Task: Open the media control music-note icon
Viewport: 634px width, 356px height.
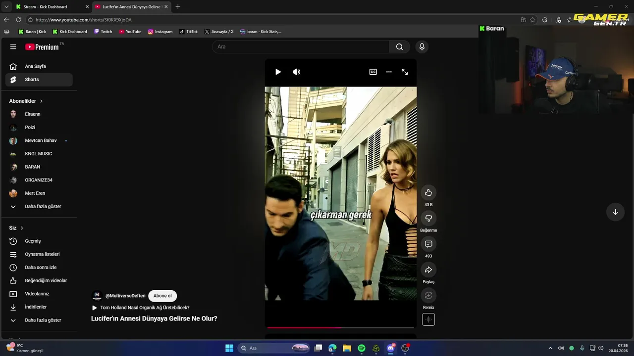Action: click(558, 20)
